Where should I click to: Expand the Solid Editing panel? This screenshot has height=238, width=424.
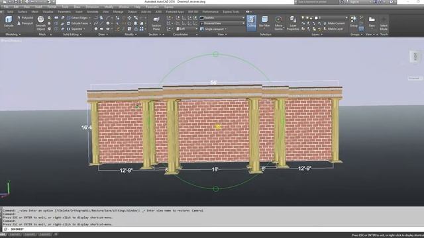[72, 34]
